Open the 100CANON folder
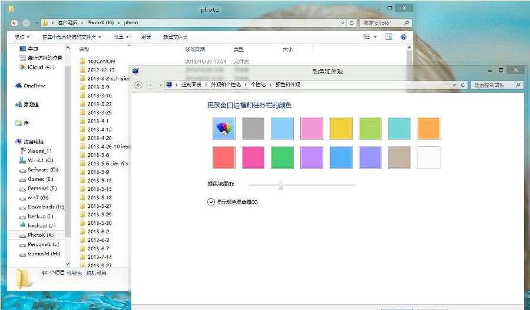The image size is (530, 310). click(x=101, y=61)
